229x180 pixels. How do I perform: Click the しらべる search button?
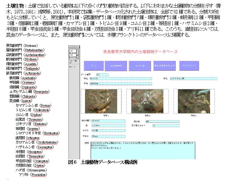pos(140,66)
